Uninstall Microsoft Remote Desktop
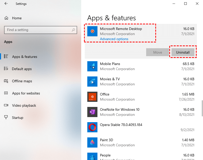This screenshot has width=203, height=160. coord(183,52)
